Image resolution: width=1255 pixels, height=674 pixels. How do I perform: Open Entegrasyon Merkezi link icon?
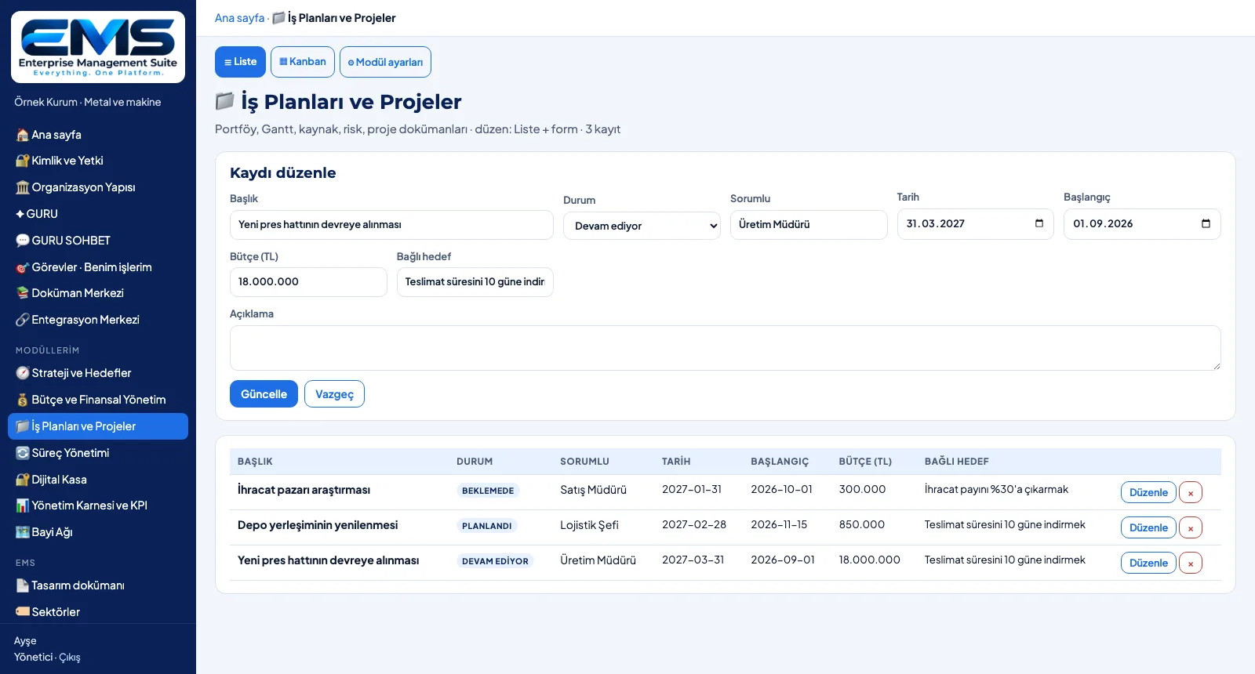(23, 320)
